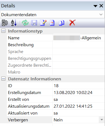
Task: Select the Aktualisiert von label
Action: [23, 113]
